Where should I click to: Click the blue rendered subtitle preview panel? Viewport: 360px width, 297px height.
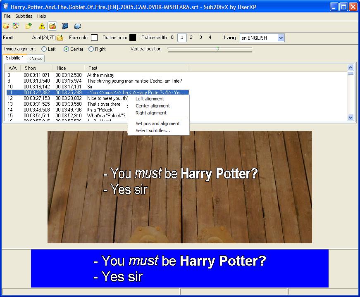tap(179, 268)
